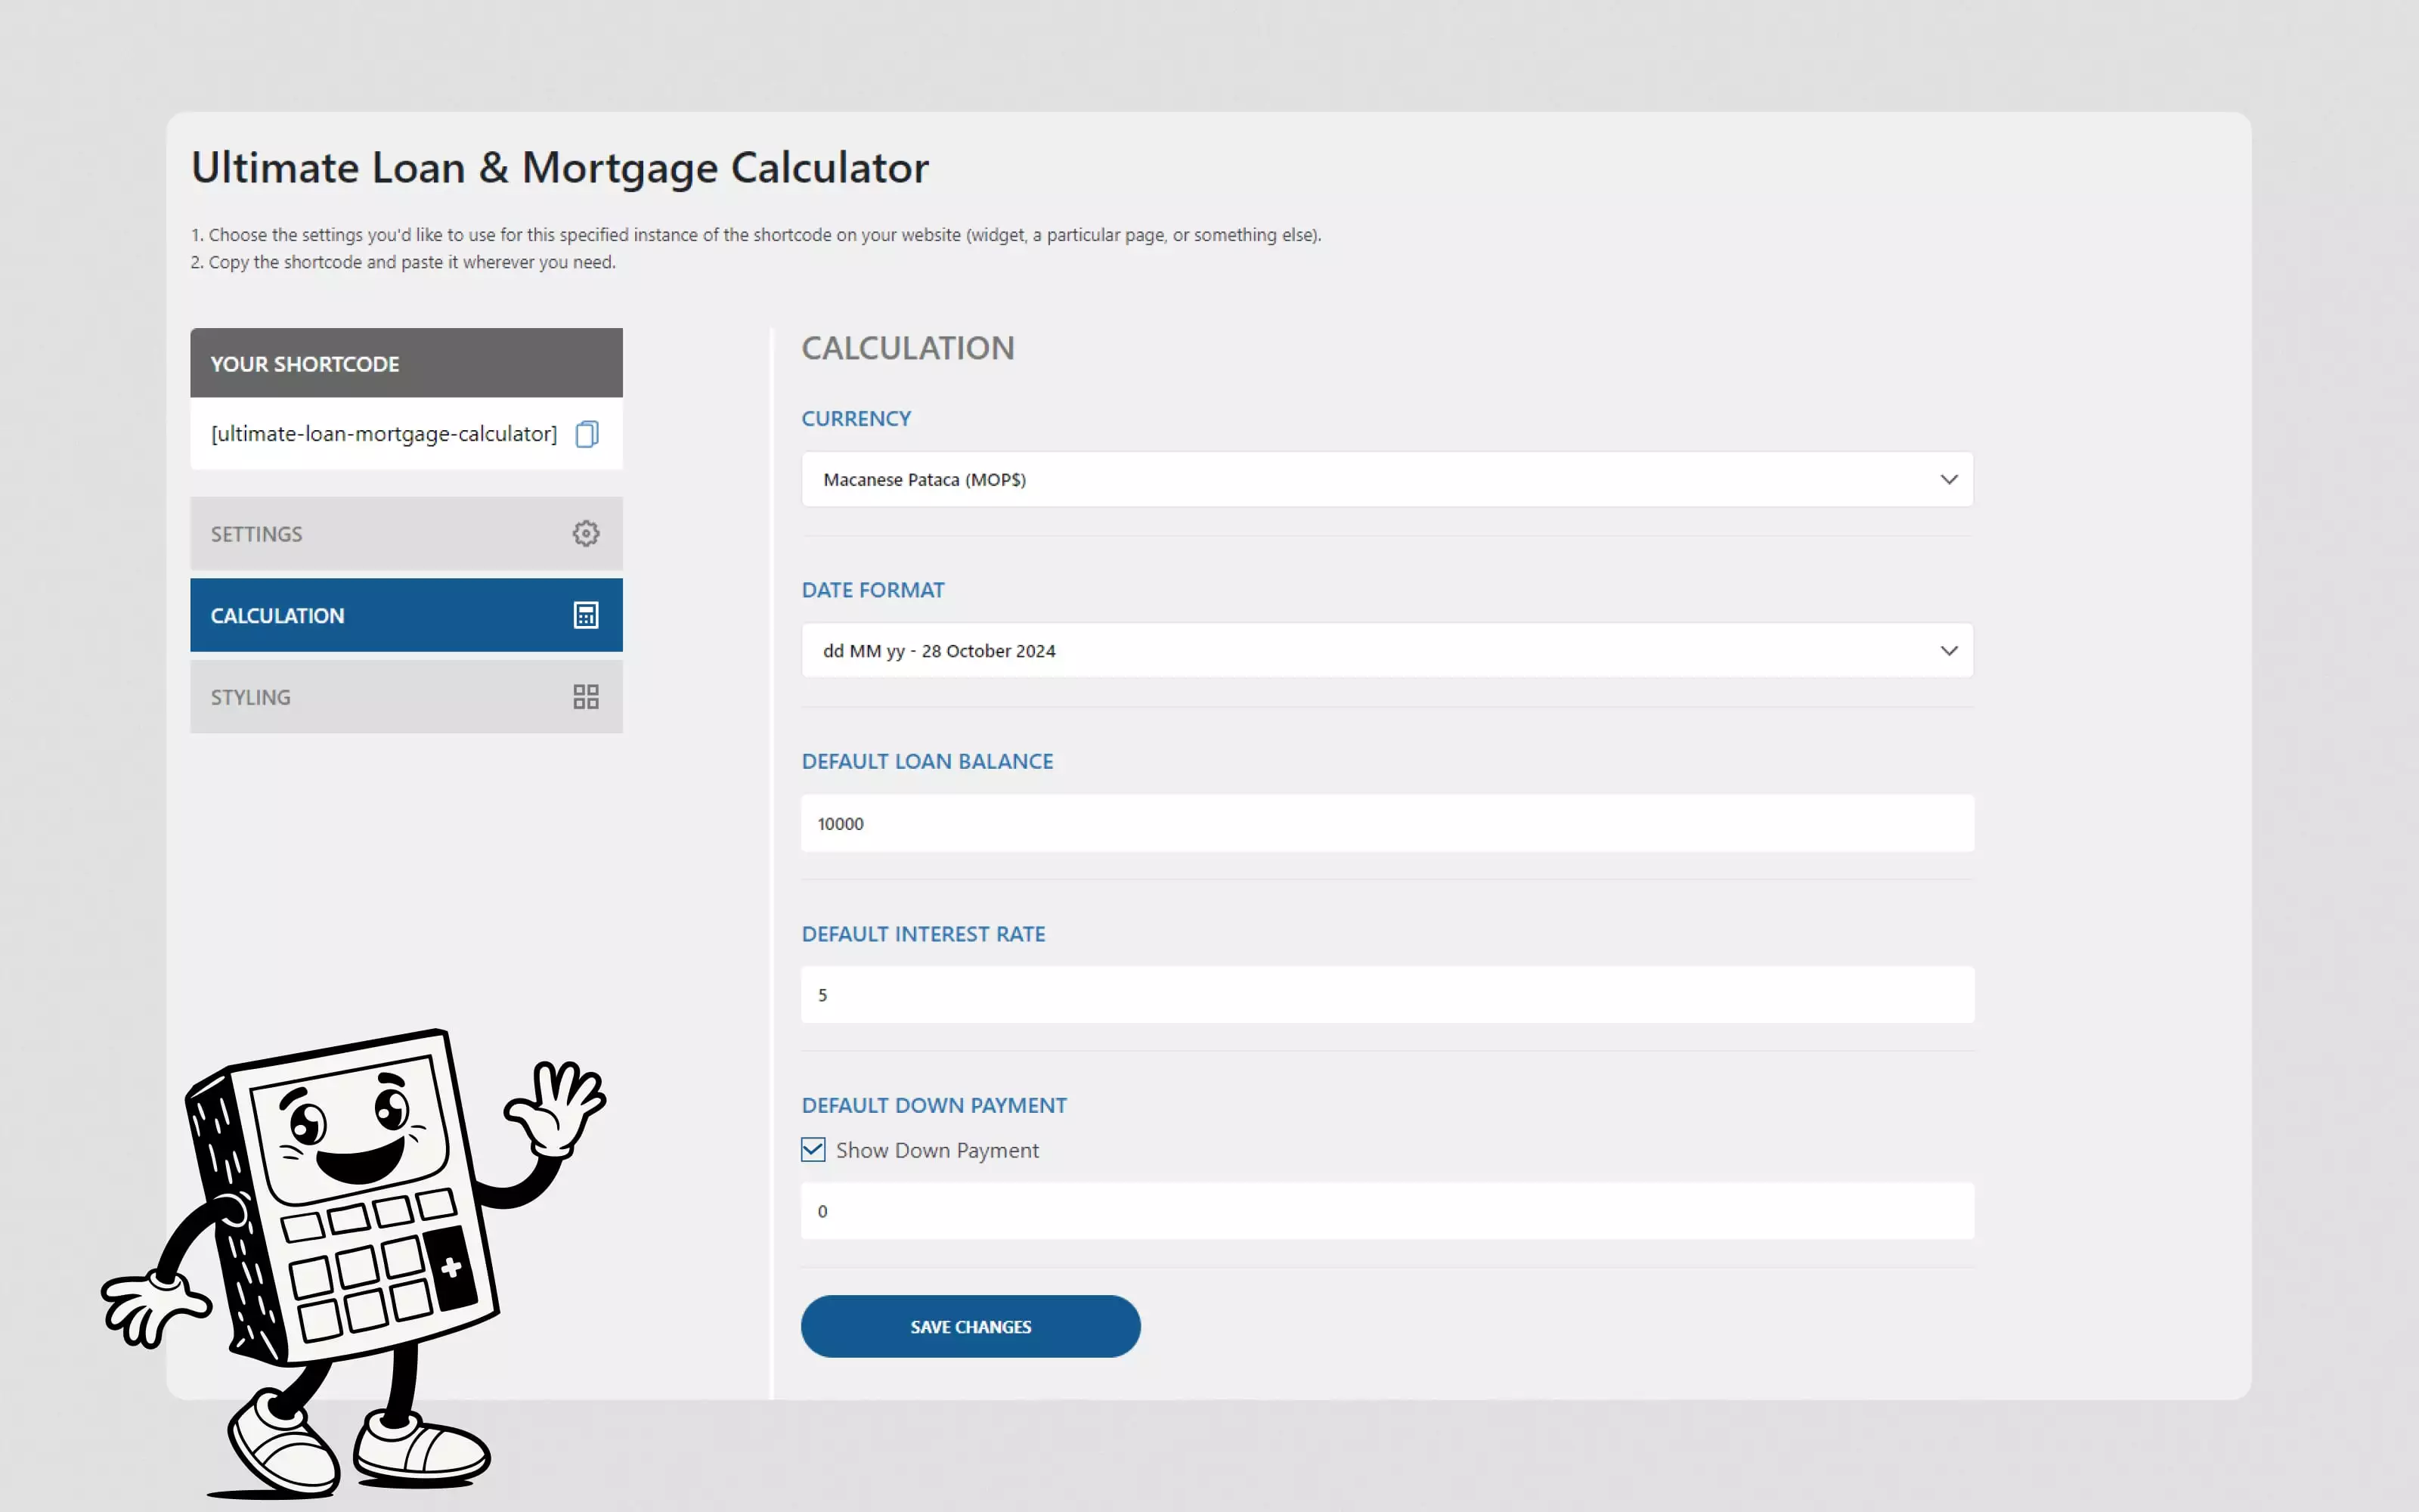This screenshot has width=2419, height=1512.
Task: Click the calculator icon in CALCULATION tab
Action: pyautogui.click(x=585, y=615)
